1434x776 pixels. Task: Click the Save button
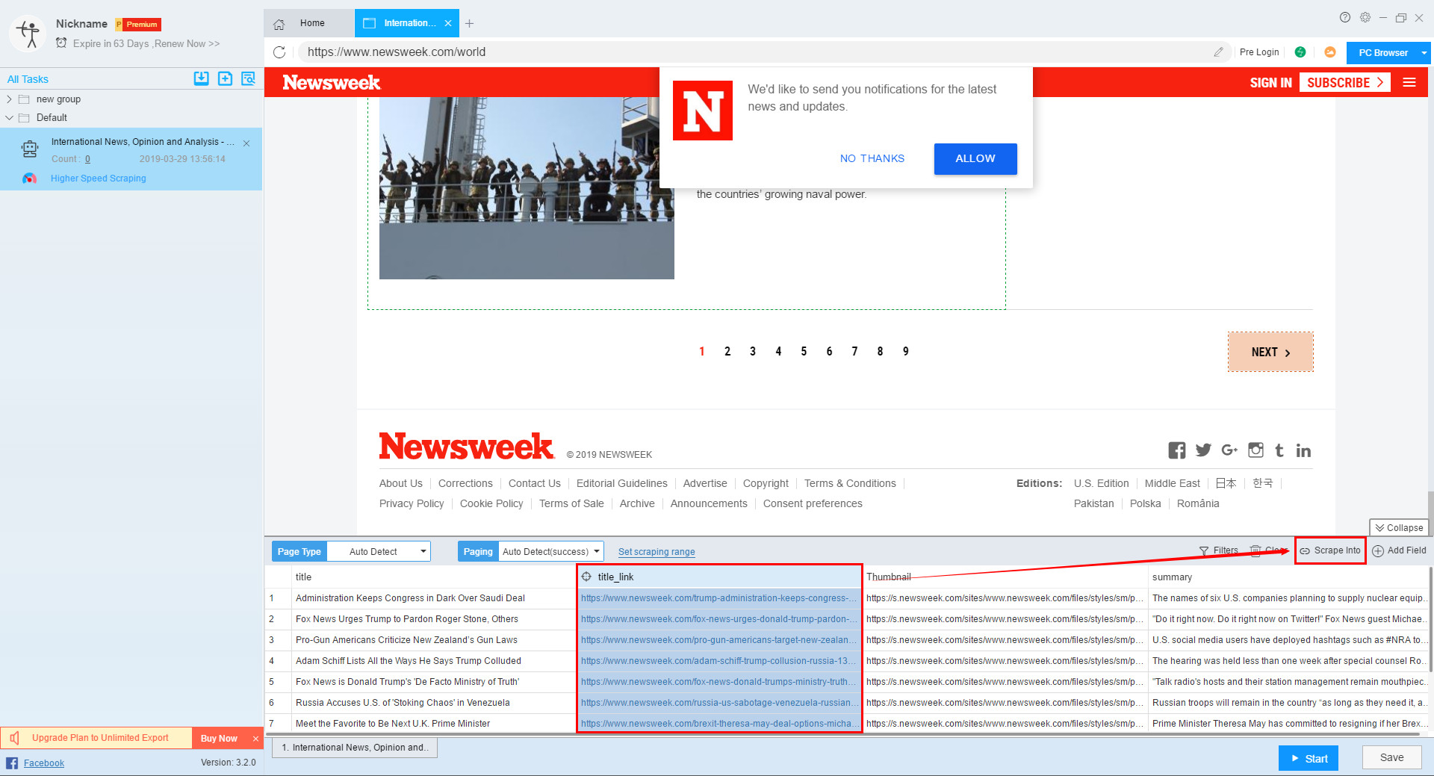point(1391,758)
